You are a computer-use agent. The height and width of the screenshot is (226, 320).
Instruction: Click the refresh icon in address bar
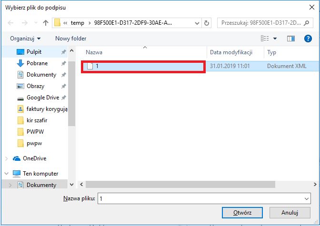(207, 23)
